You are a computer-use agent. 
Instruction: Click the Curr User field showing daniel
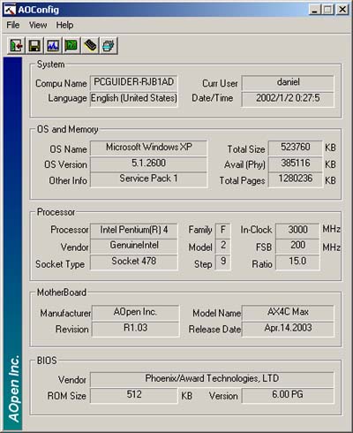(288, 83)
